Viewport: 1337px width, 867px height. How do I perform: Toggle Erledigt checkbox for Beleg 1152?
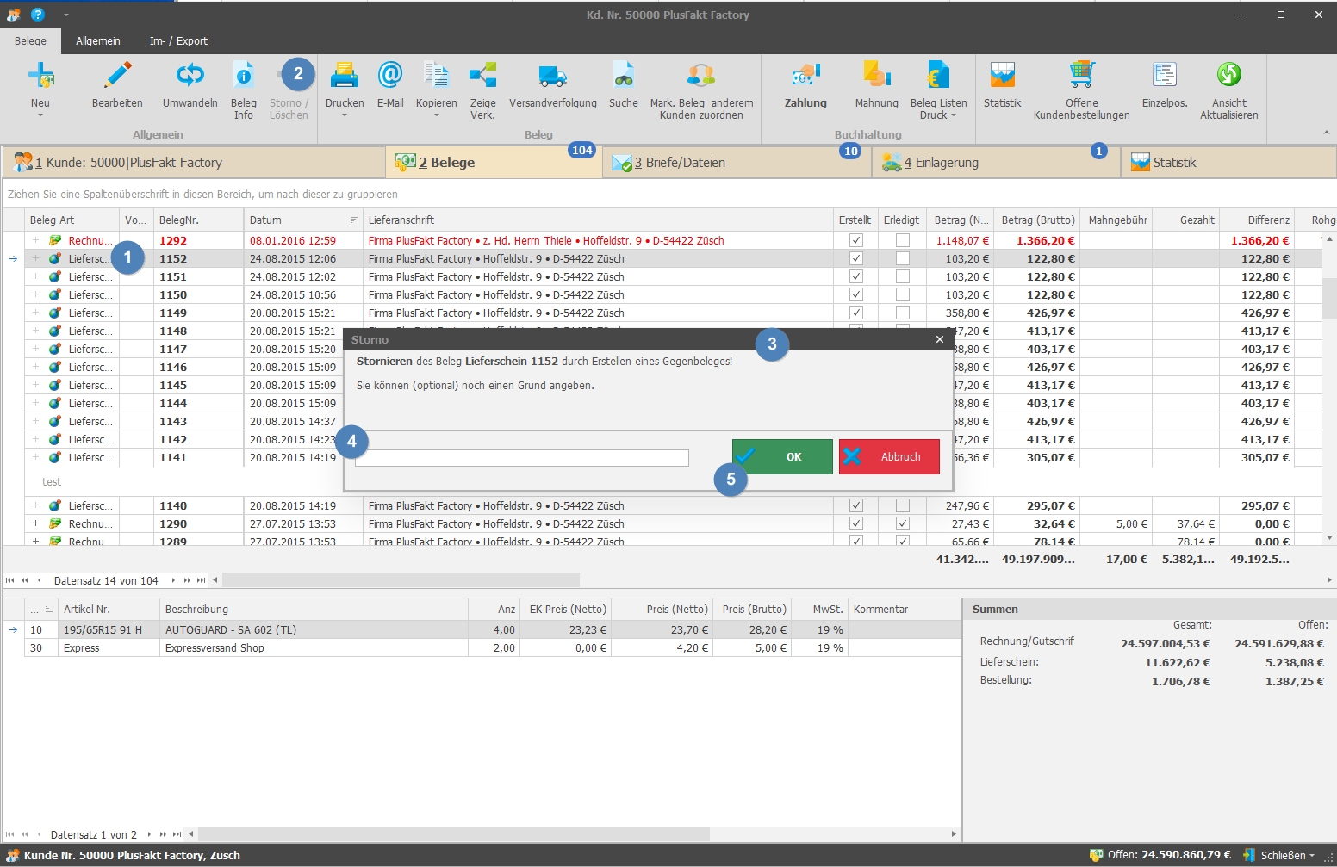click(x=902, y=258)
